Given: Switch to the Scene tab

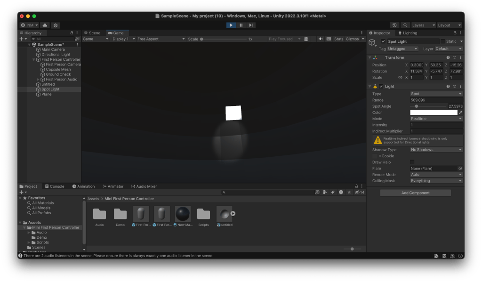Looking at the screenshot, I should tap(92, 33).
